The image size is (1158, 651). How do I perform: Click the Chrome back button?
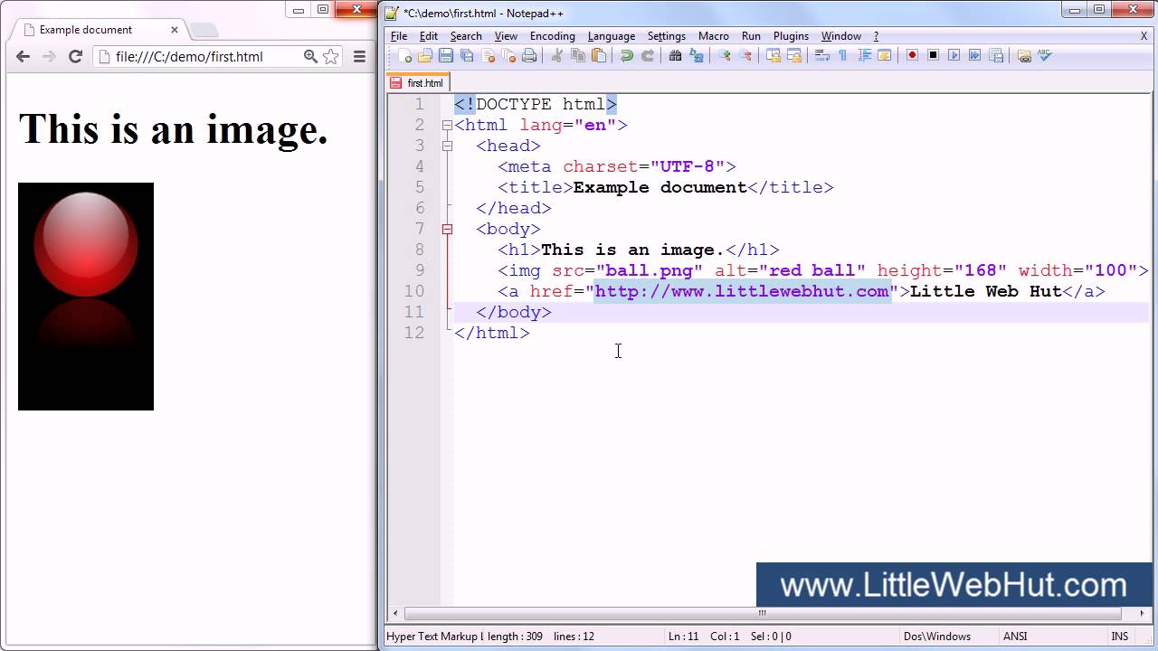point(24,56)
